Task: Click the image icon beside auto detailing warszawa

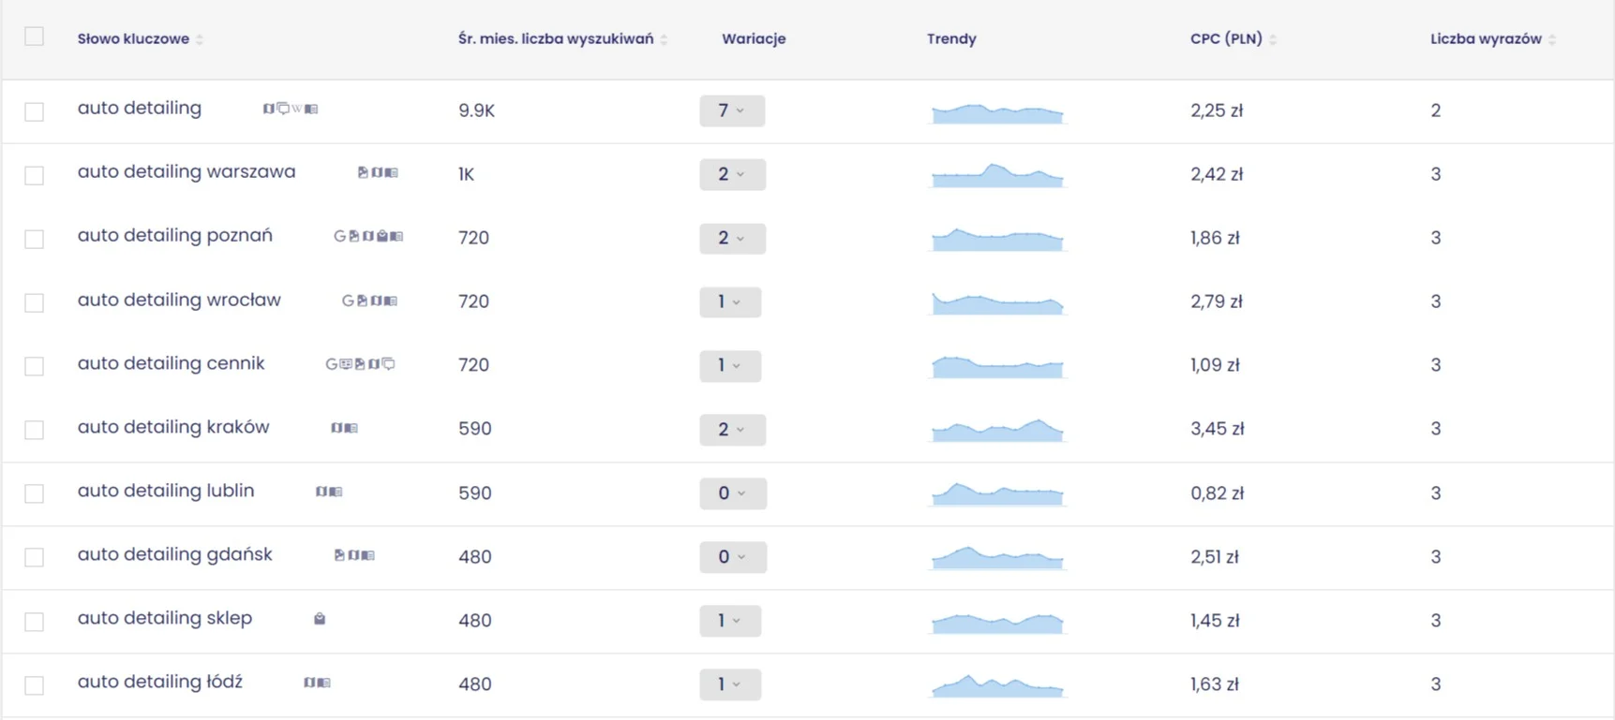Action: click(x=363, y=172)
